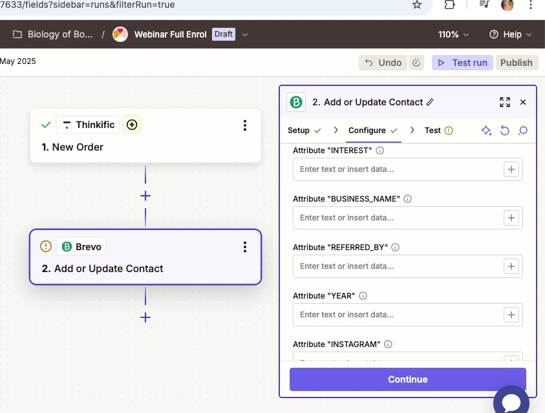545x413 pixels.
Task: Open the Brevo step three-dot menu
Action: click(x=245, y=247)
